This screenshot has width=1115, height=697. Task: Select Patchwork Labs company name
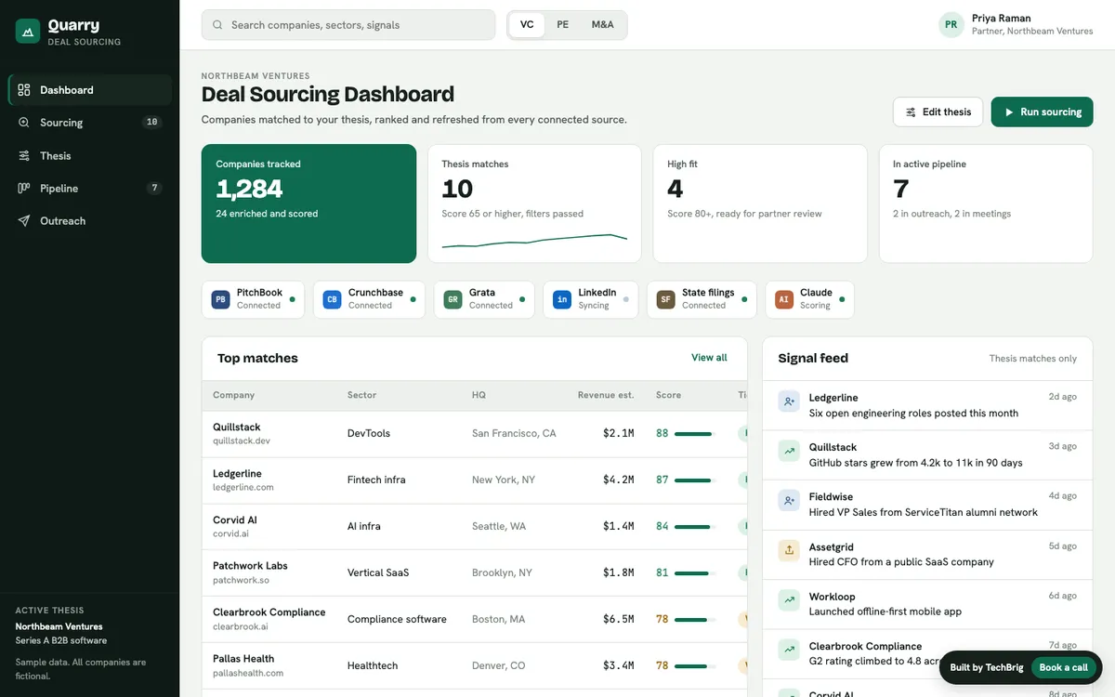click(x=250, y=566)
